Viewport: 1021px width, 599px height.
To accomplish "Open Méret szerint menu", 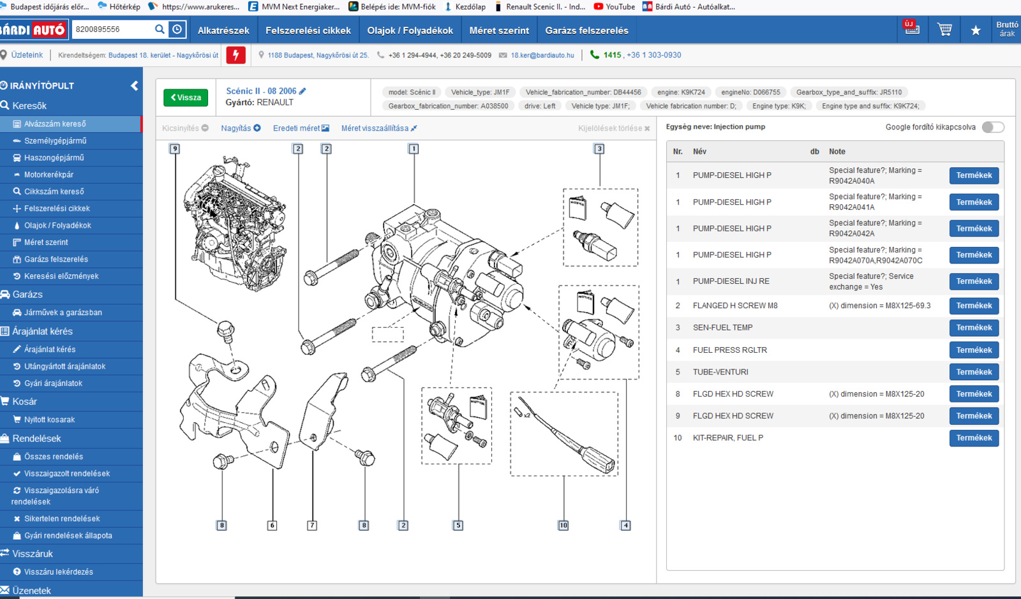I will 499,30.
